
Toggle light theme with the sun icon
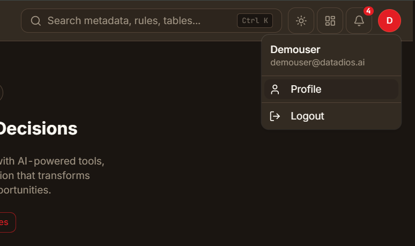click(x=301, y=20)
